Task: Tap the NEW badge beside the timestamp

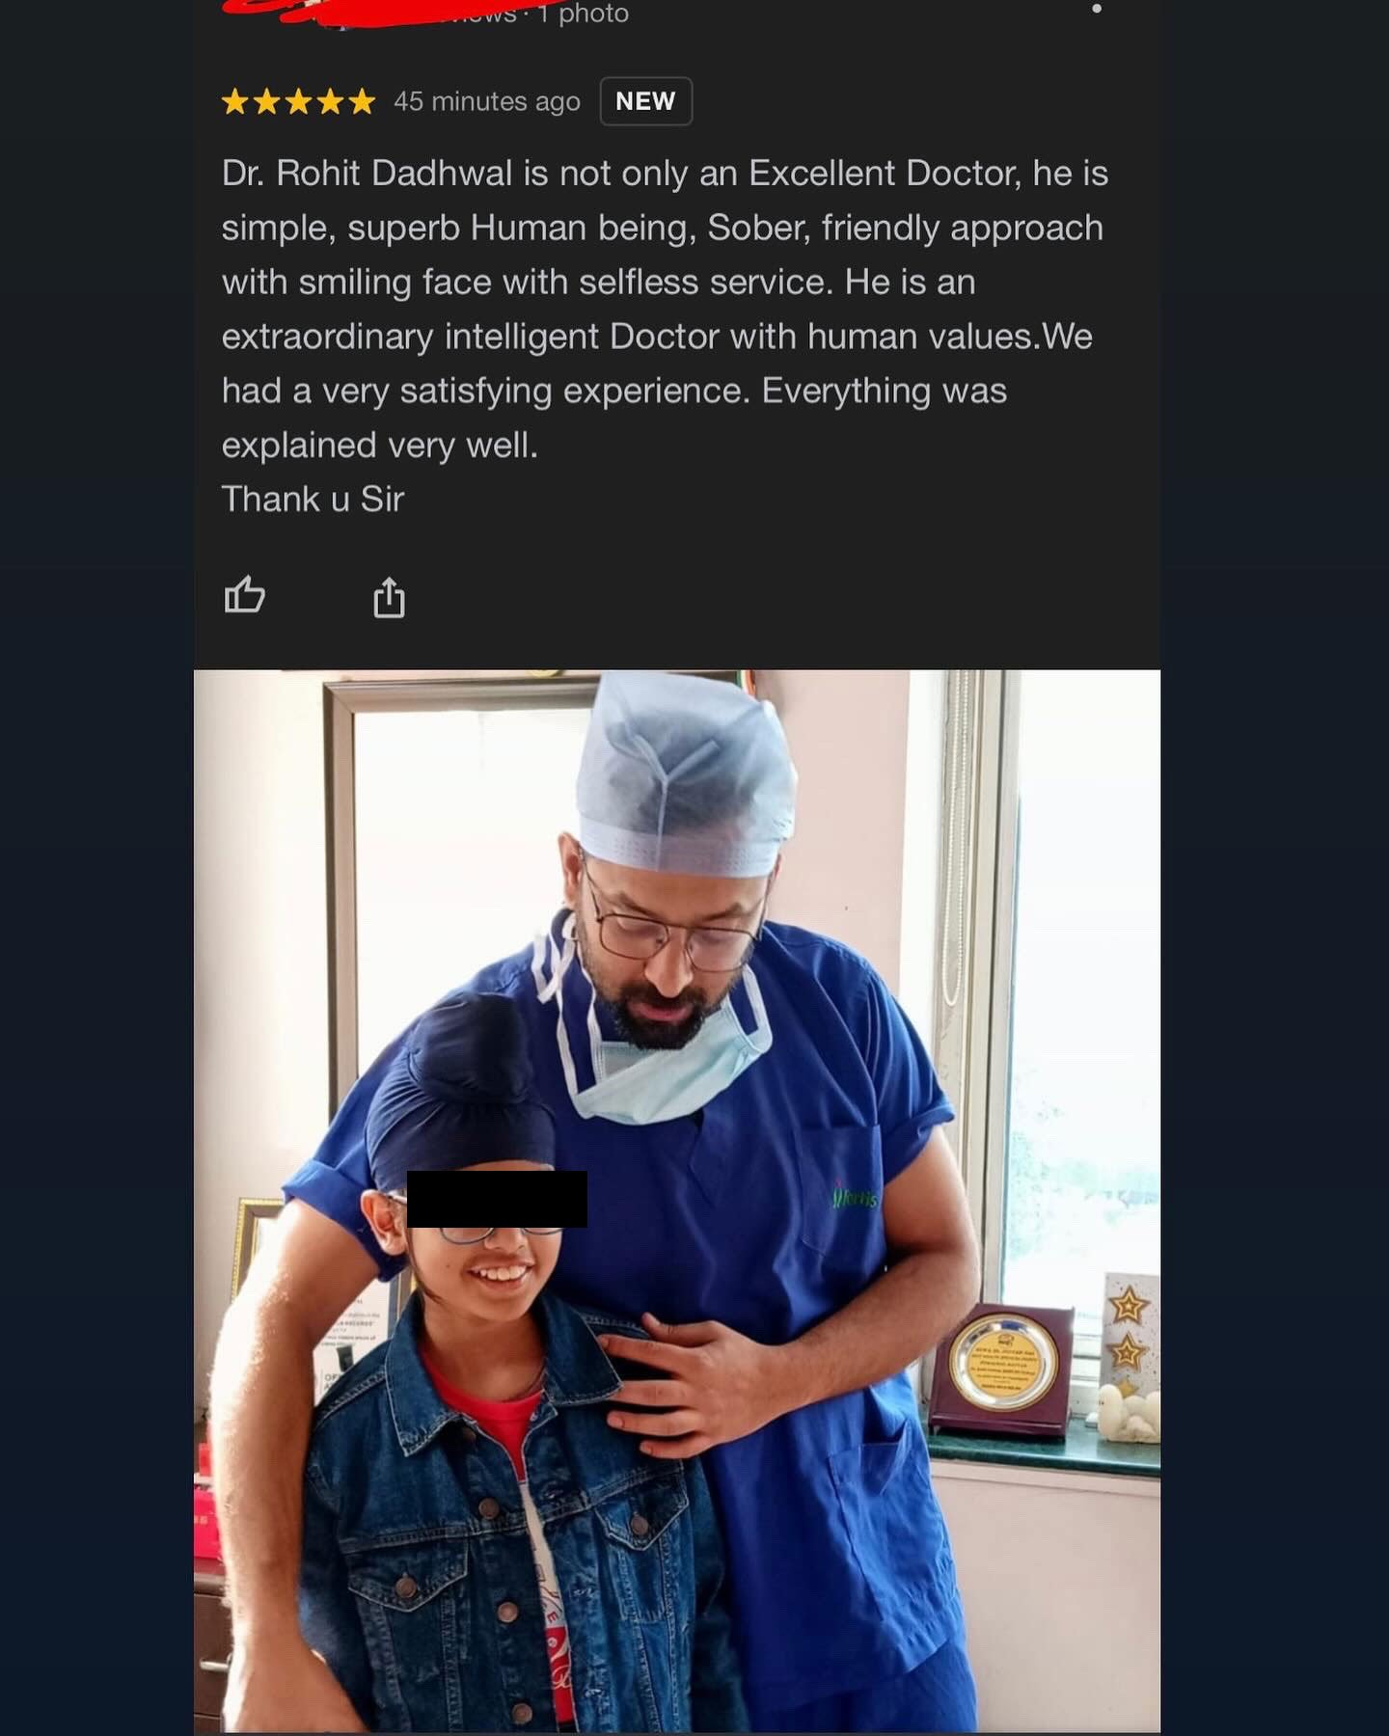Action: click(646, 101)
